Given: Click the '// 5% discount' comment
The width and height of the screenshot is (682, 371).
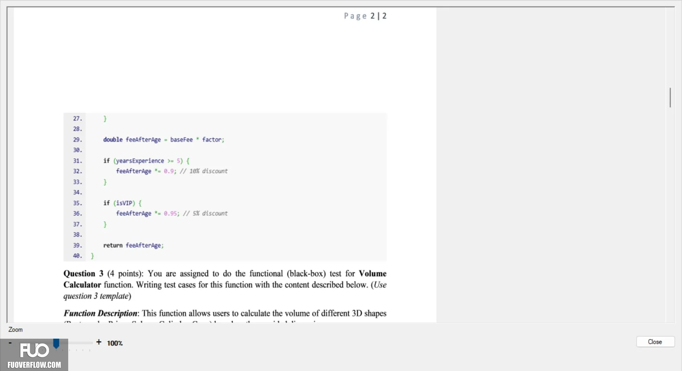Looking at the screenshot, I should pyautogui.click(x=205, y=213).
